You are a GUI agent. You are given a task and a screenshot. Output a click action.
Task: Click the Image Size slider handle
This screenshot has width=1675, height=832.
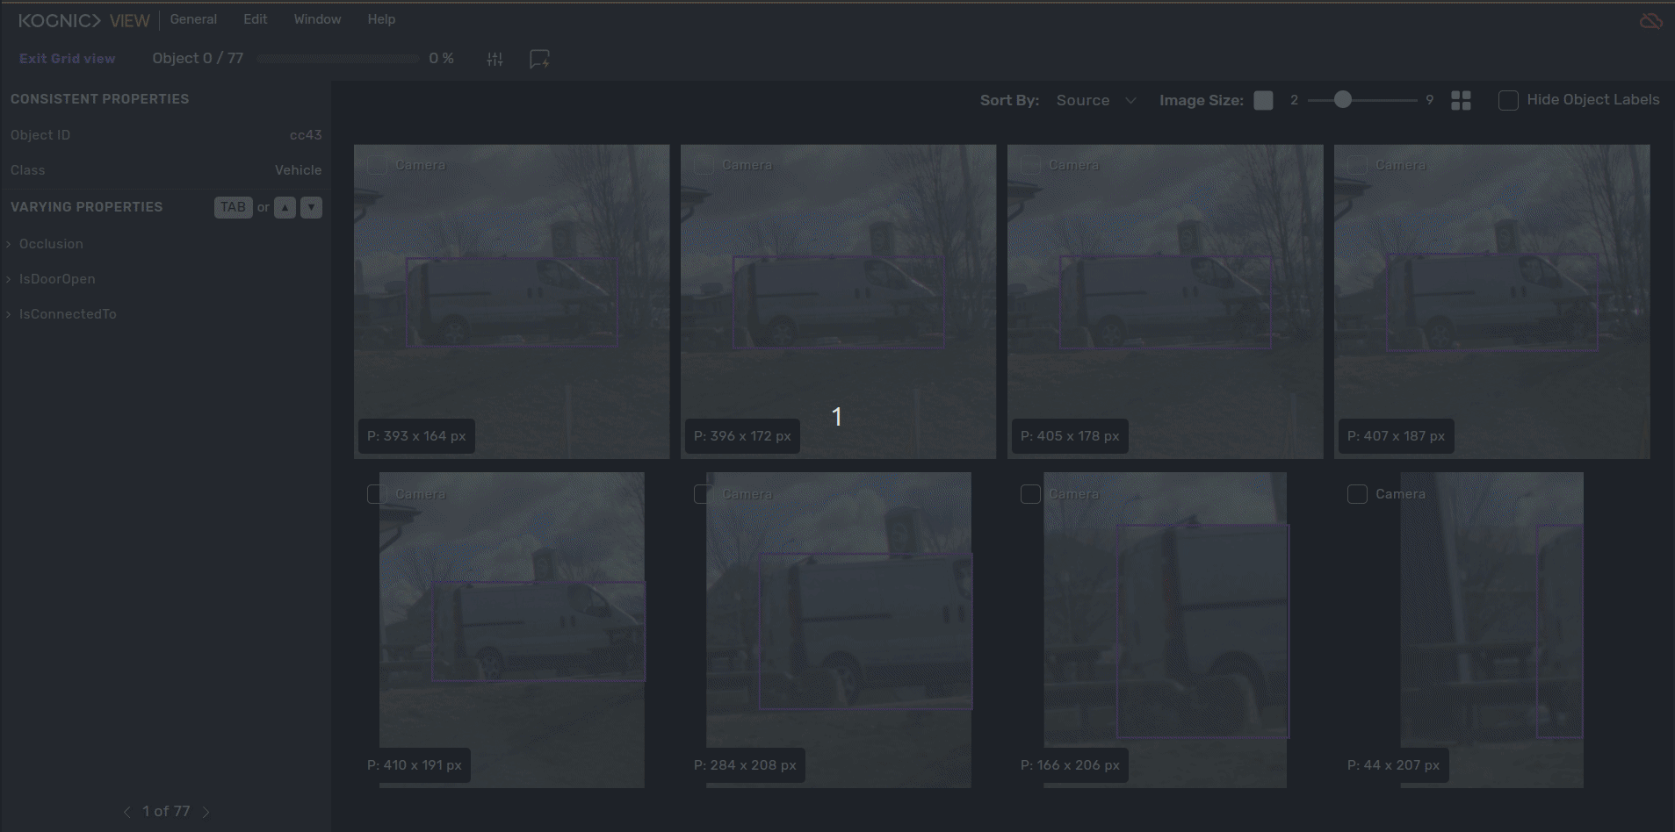click(x=1342, y=100)
